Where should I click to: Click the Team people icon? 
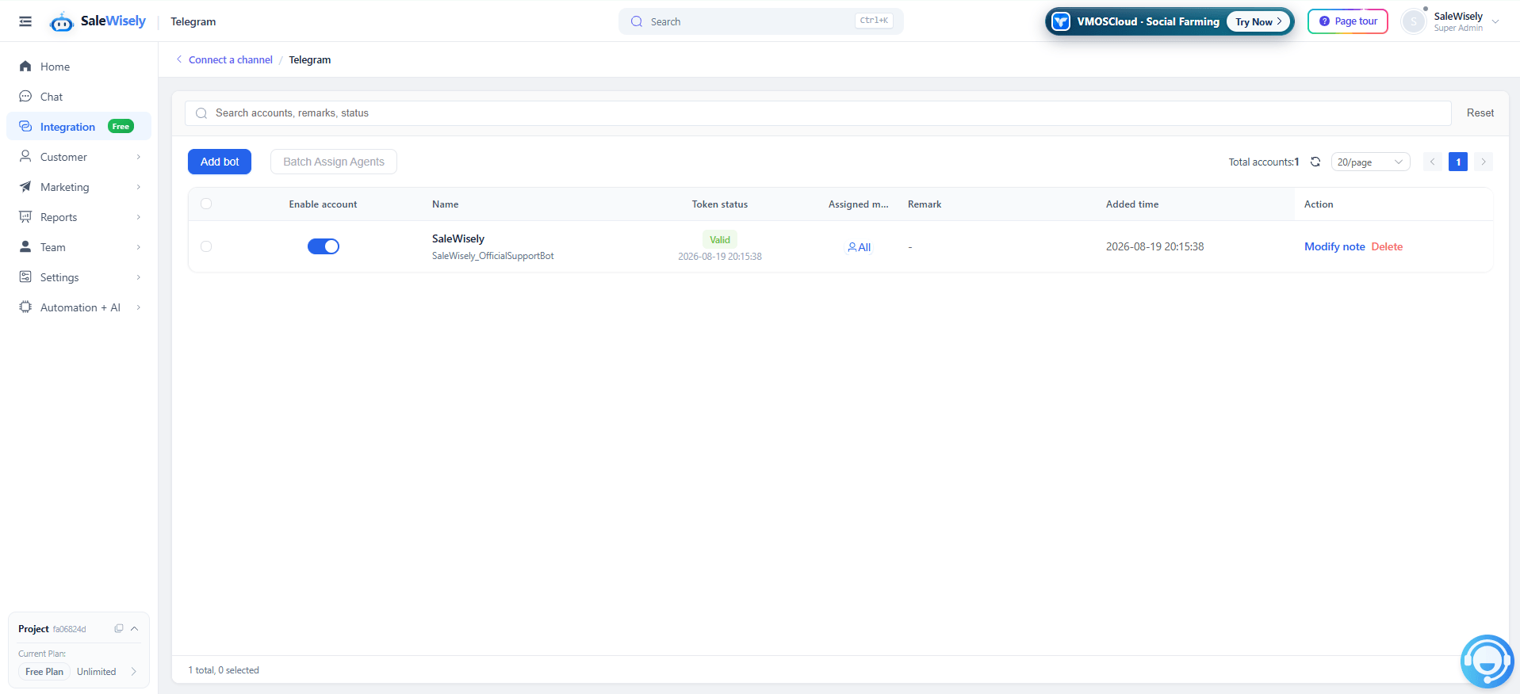coord(25,247)
